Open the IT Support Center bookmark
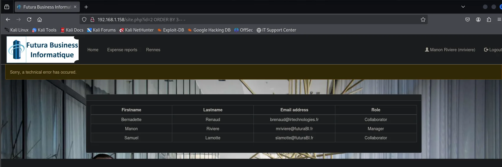The height and width of the screenshot is (167, 502). (x=276, y=30)
